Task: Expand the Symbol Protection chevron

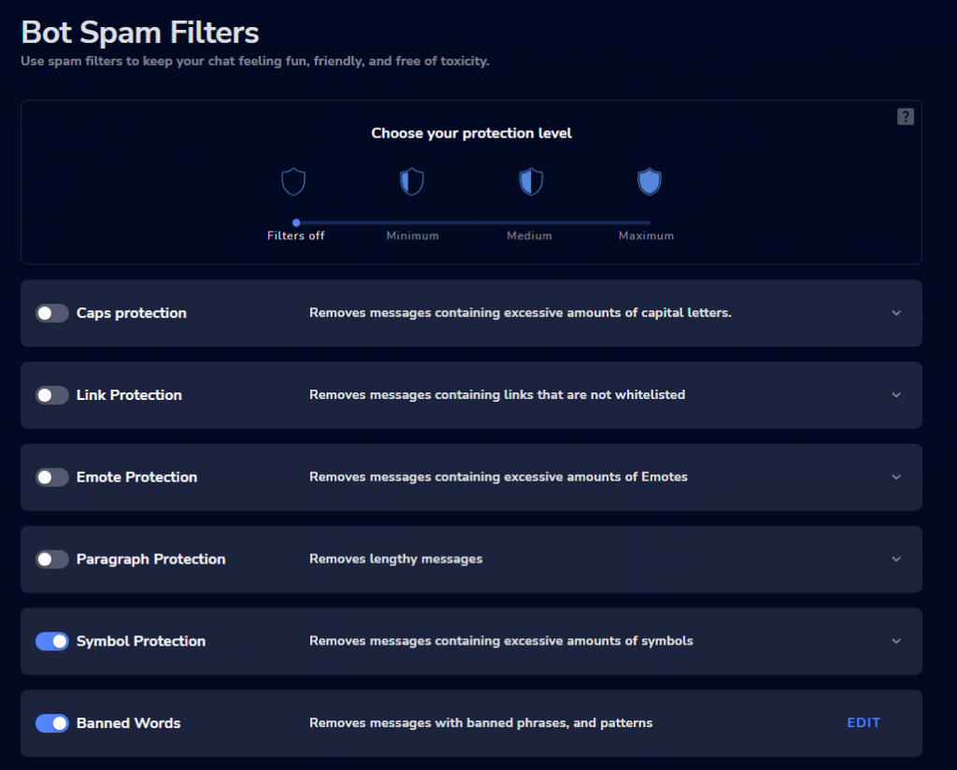Action: point(896,641)
